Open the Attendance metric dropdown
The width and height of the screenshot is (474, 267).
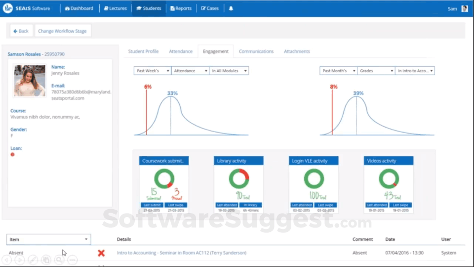point(190,71)
